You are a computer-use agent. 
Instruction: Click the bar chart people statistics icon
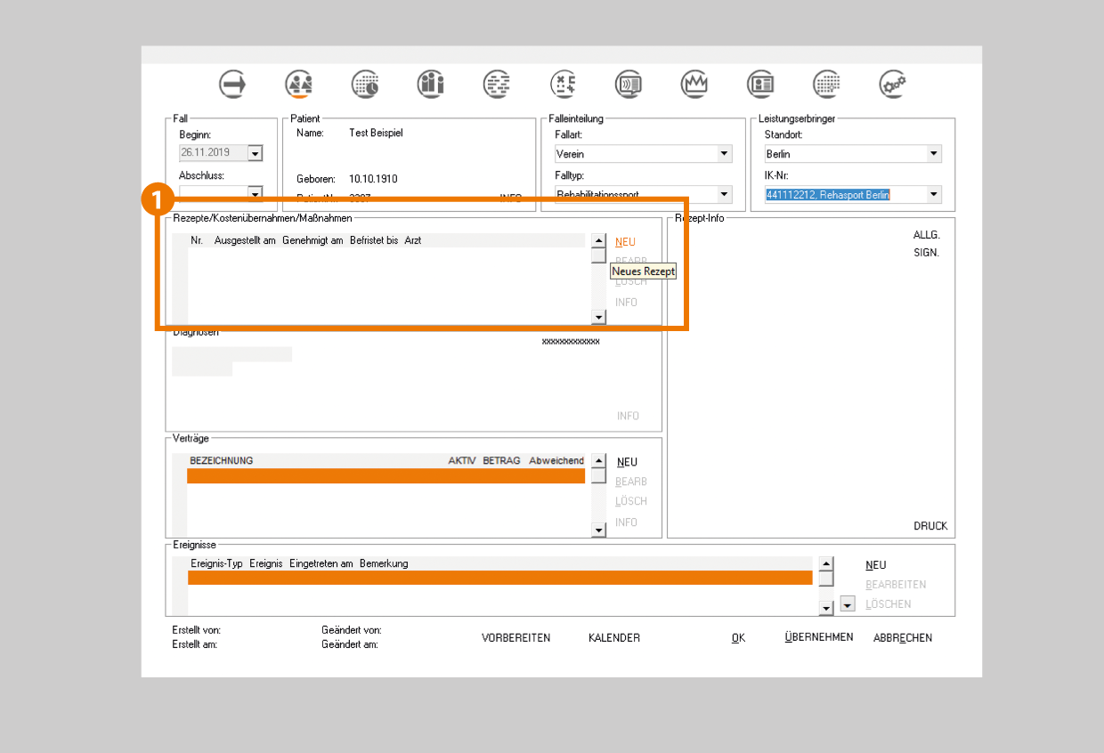[430, 84]
